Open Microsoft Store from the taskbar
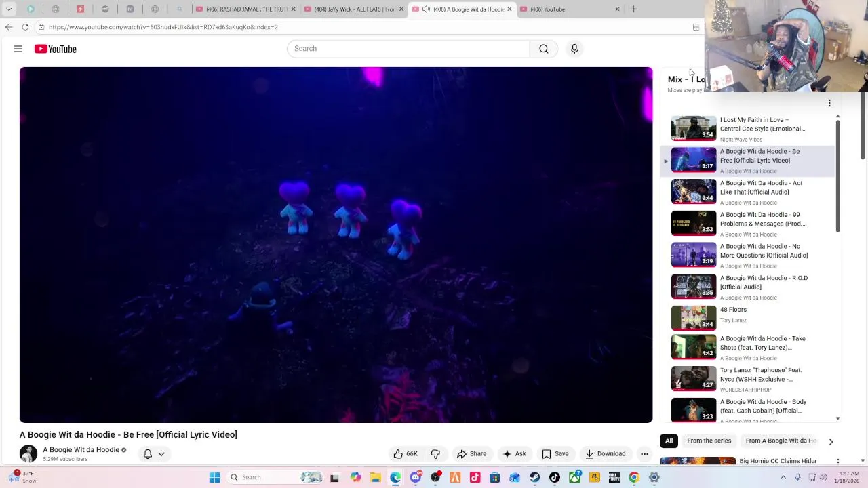Image resolution: width=868 pixels, height=488 pixels. (x=494, y=477)
